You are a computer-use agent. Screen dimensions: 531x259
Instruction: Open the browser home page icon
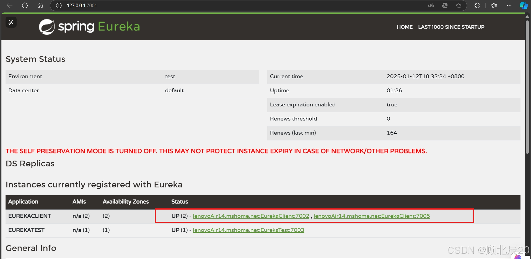pos(40,5)
